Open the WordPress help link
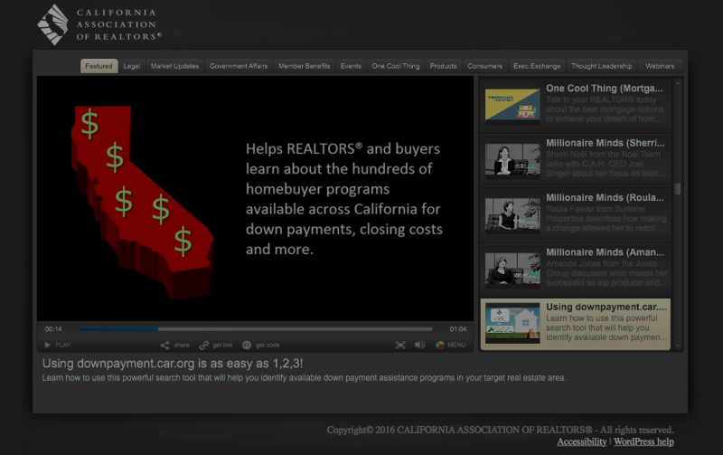Screen dimensions: 723x455 643,441
